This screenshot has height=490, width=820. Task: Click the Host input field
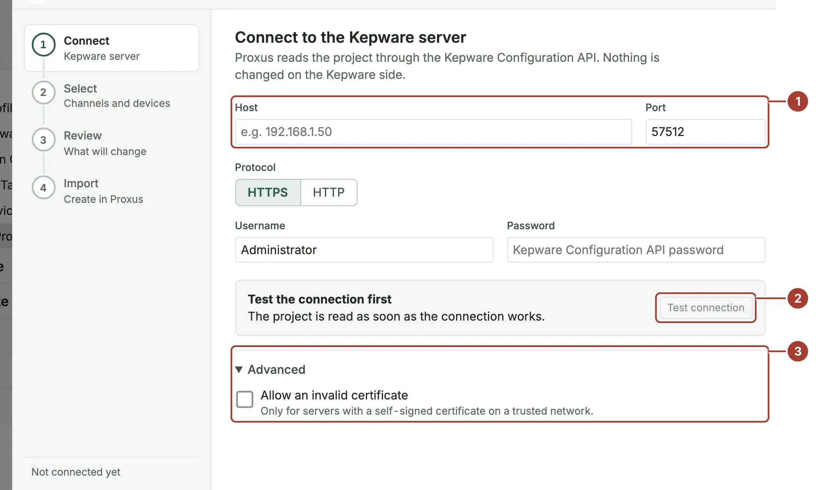tap(433, 132)
